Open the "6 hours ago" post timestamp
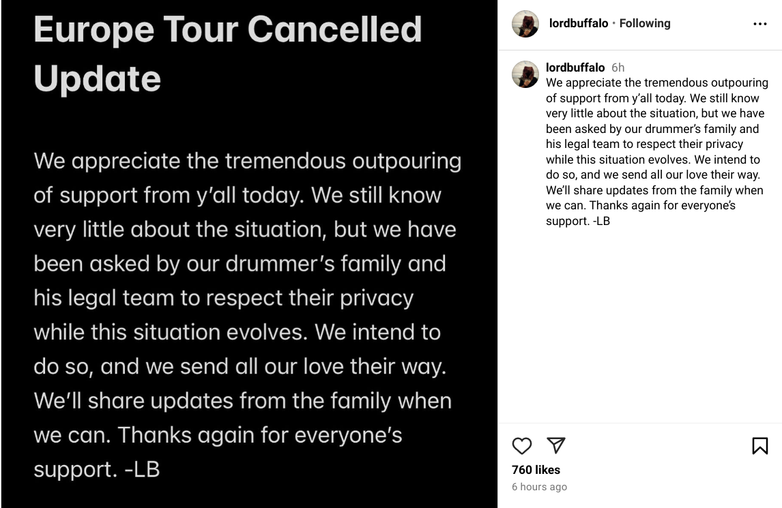The width and height of the screenshot is (782, 508). pos(539,487)
